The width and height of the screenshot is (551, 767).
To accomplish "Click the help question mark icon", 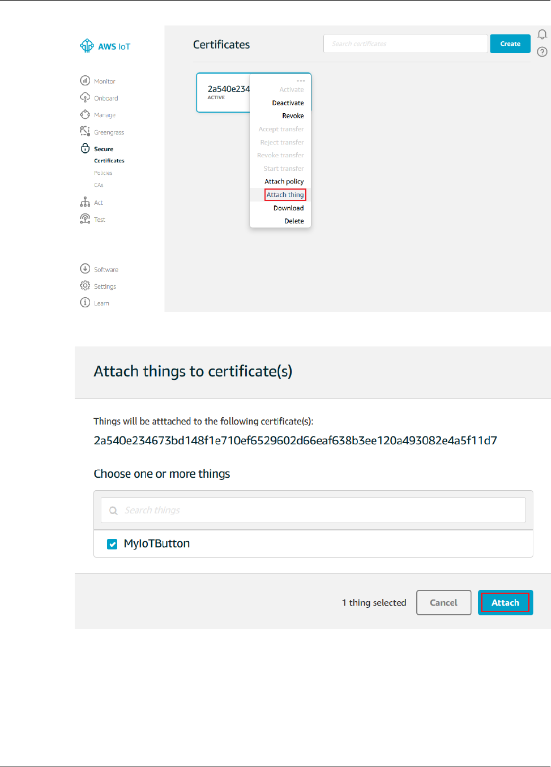I will 542,52.
